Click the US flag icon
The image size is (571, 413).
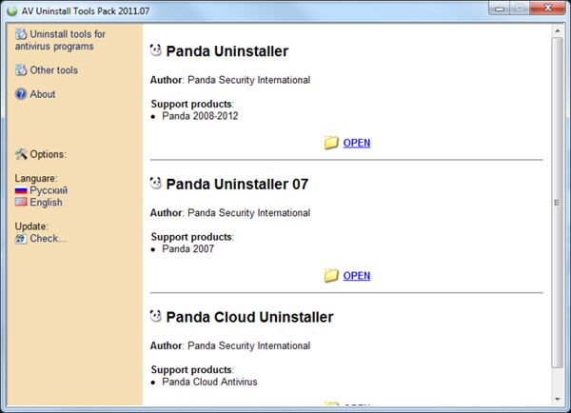pyautogui.click(x=21, y=202)
